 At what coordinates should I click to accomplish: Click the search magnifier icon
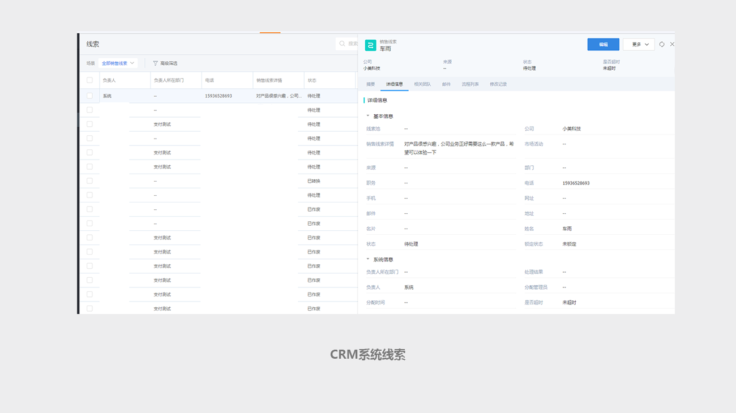(x=342, y=44)
